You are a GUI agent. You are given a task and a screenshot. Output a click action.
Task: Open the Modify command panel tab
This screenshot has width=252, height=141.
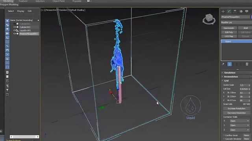click(229, 11)
